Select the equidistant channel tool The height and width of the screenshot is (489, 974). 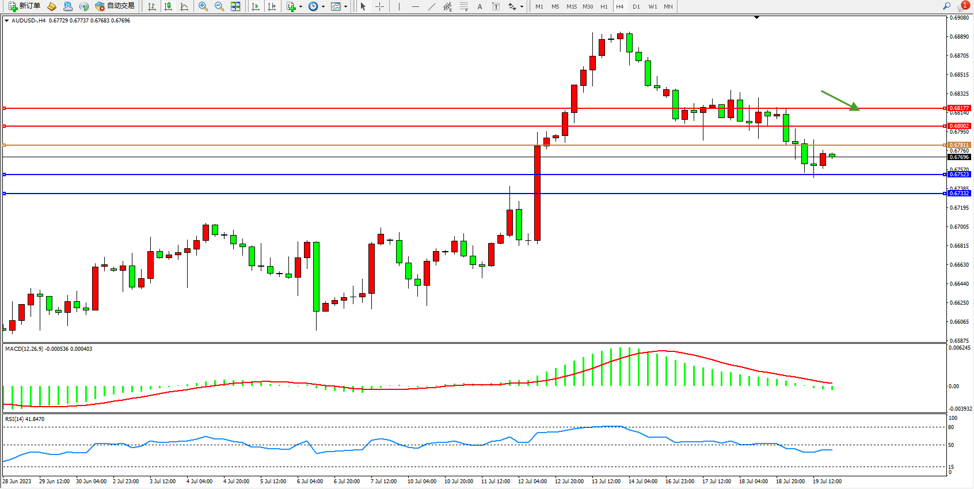(448, 6)
